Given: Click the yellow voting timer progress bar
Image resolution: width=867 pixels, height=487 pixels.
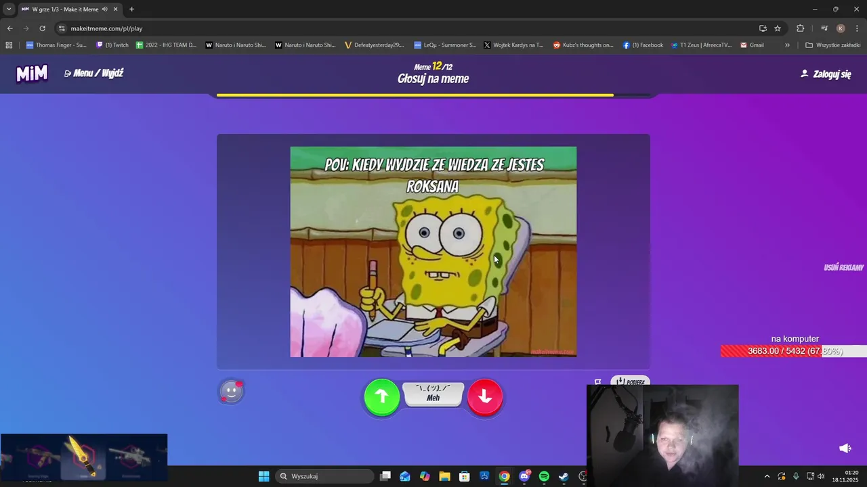Looking at the screenshot, I should [433, 95].
